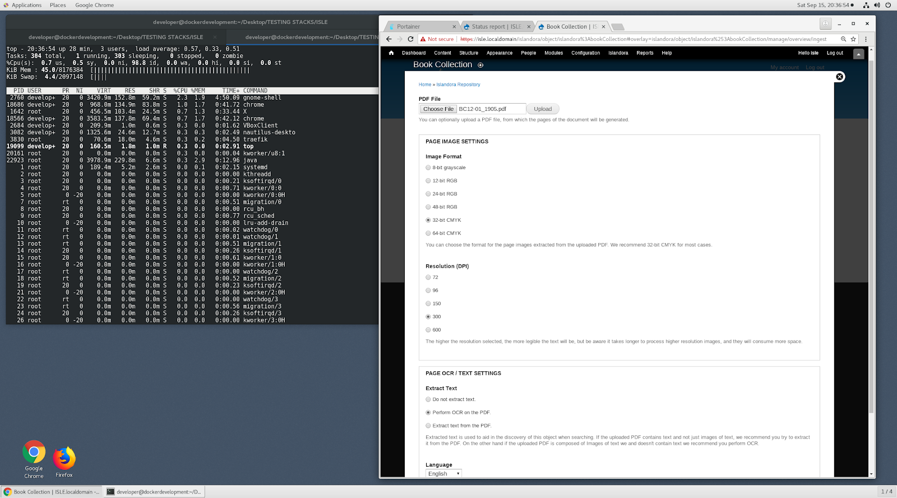Click the Chrome profile avatar button
This screenshot has height=498, width=897.
click(825, 24)
